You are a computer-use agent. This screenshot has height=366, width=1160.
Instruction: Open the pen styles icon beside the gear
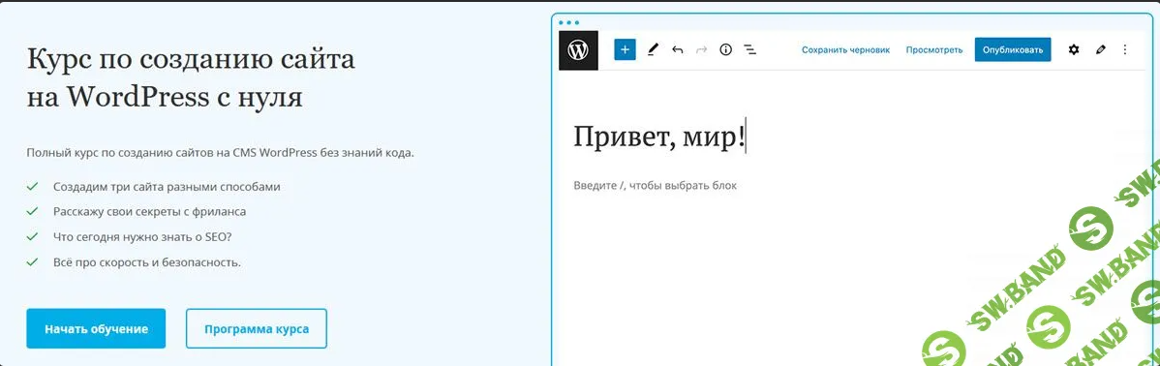pos(1101,49)
